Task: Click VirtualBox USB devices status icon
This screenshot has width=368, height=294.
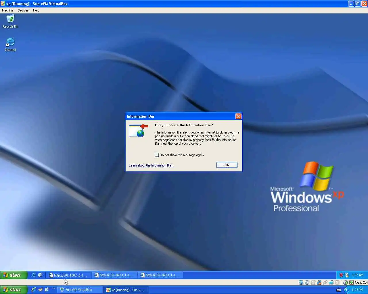Action: click(x=325, y=283)
